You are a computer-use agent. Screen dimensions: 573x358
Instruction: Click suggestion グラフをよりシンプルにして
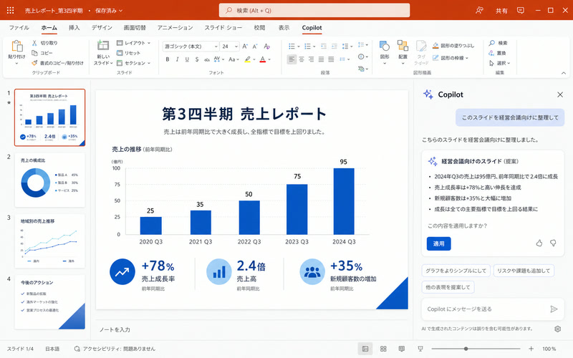tap(456, 271)
